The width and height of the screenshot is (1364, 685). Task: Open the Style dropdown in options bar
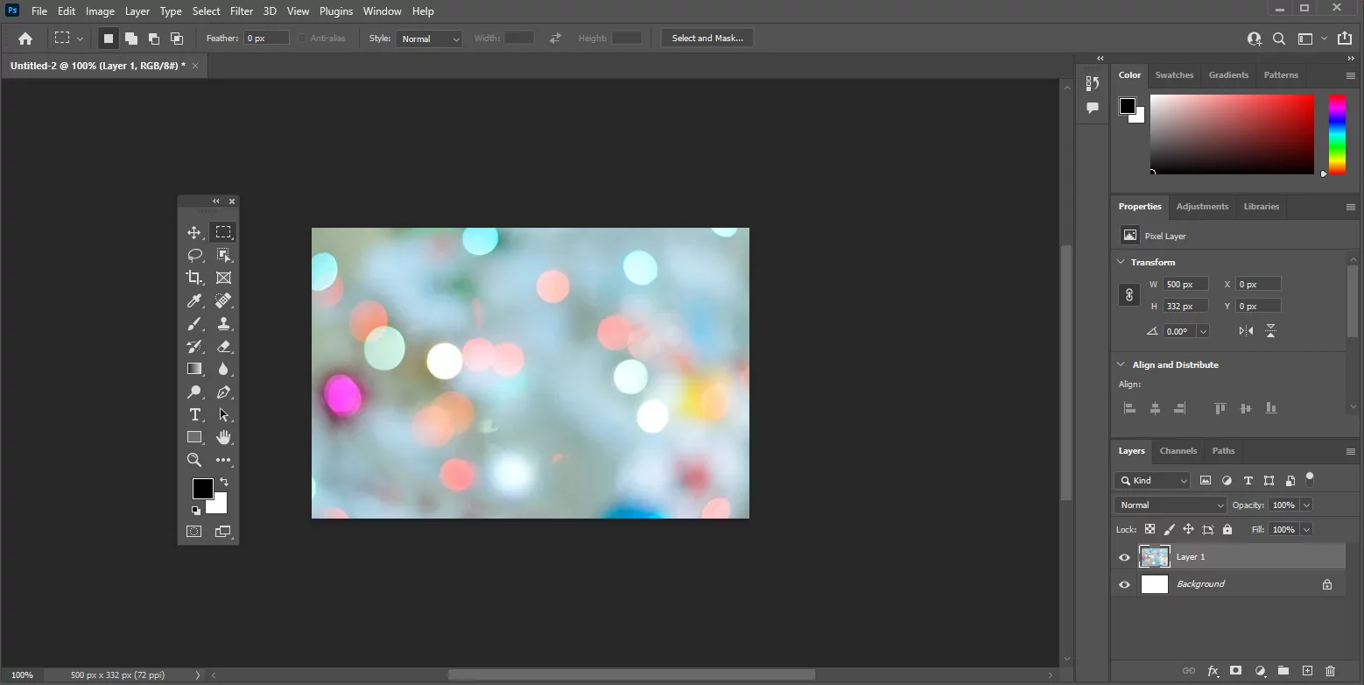click(x=429, y=38)
